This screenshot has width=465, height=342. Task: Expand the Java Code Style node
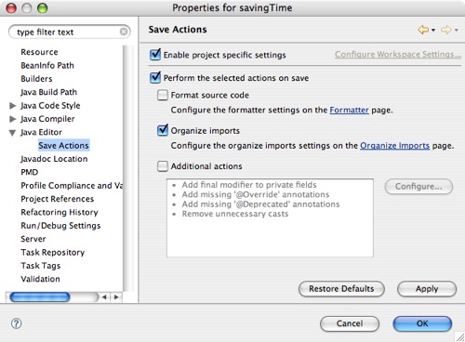13,106
